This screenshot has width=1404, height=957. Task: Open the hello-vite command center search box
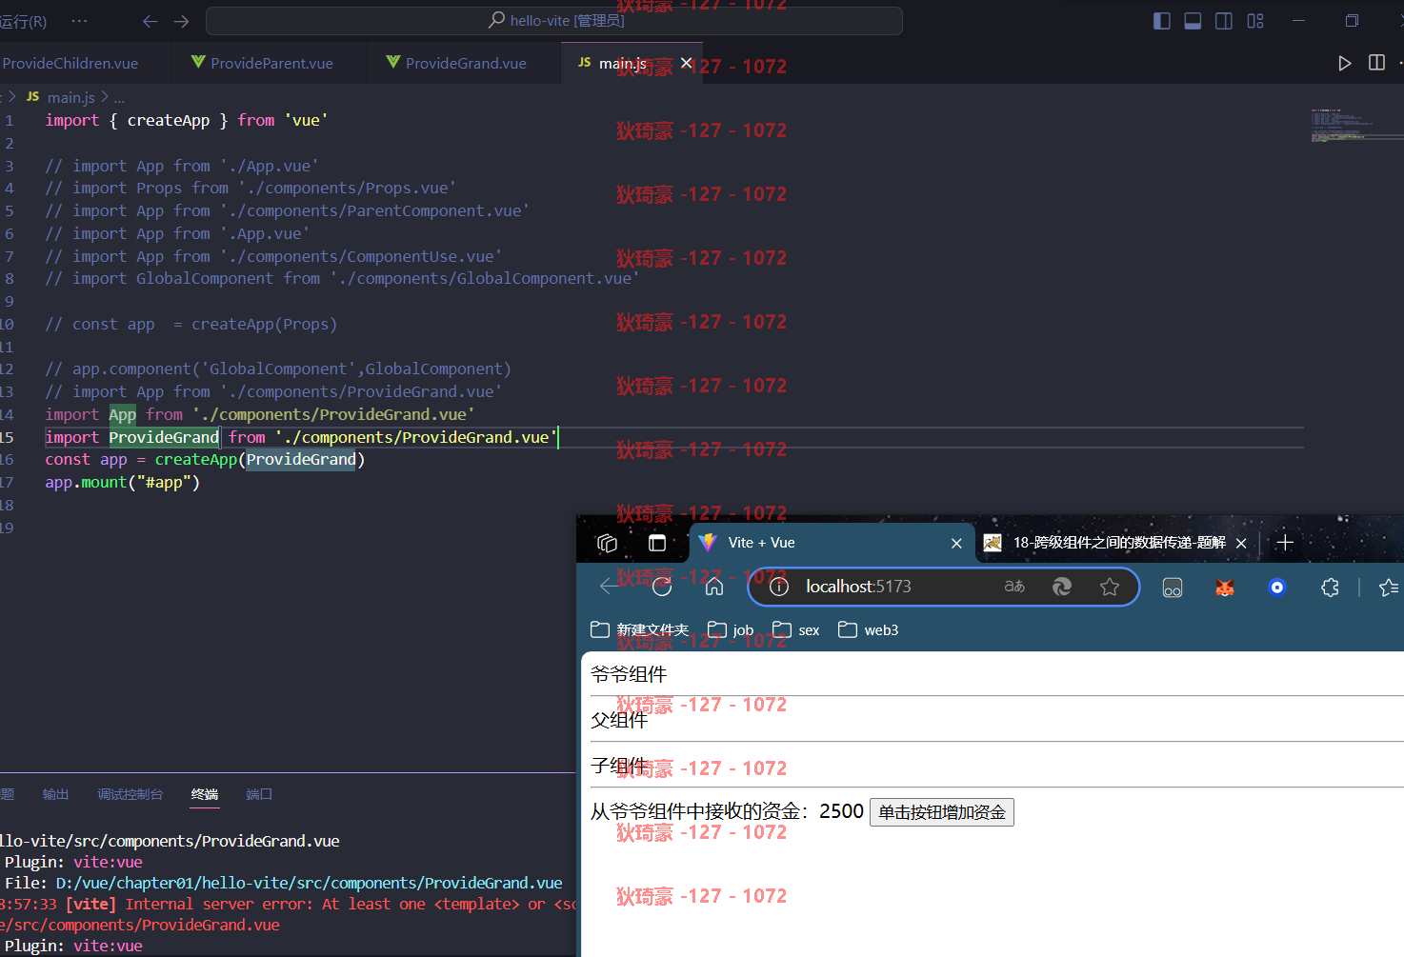coord(554,21)
